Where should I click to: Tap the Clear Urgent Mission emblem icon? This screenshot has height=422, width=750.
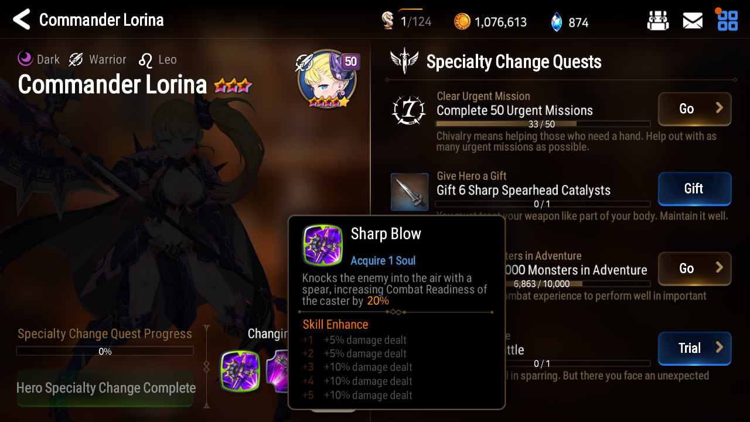pos(408,110)
